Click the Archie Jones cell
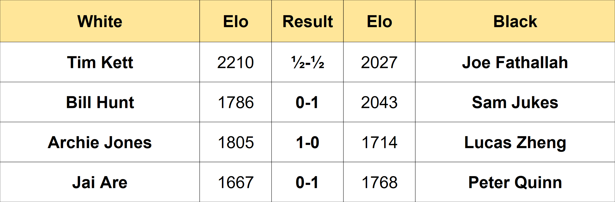Viewport: 615px width, 202px height. [100, 142]
